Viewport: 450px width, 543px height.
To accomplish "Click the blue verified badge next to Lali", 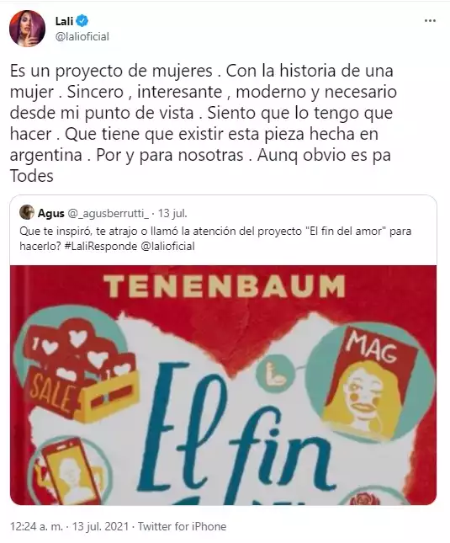I will click(x=82, y=21).
